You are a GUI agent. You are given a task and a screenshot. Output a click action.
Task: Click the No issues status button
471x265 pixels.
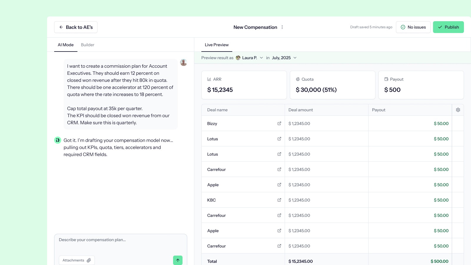click(413, 27)
